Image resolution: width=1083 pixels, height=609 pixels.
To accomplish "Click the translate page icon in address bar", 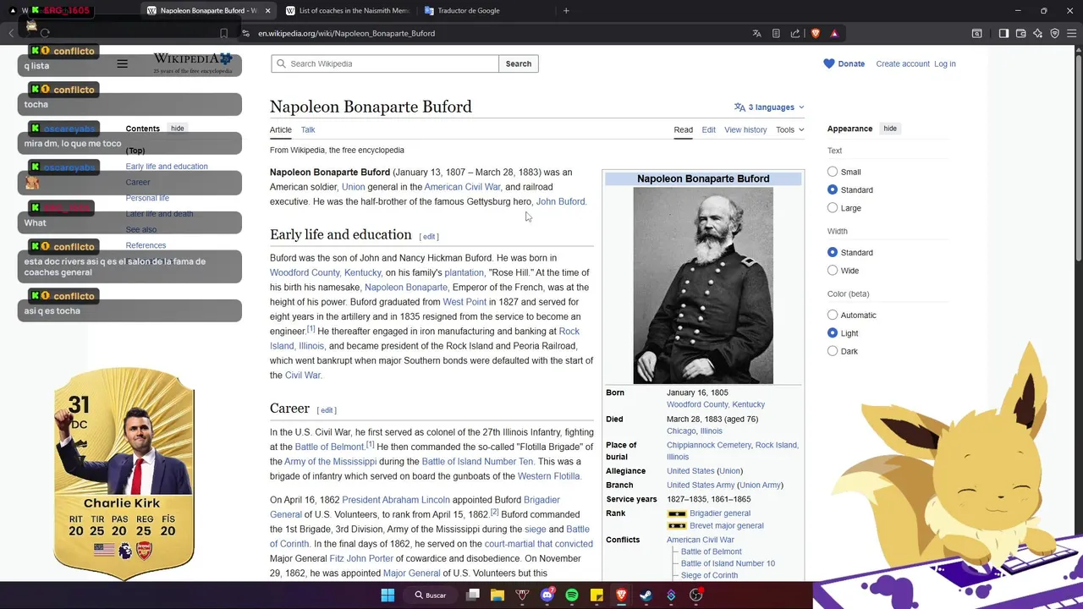I will tap(756, 33).
